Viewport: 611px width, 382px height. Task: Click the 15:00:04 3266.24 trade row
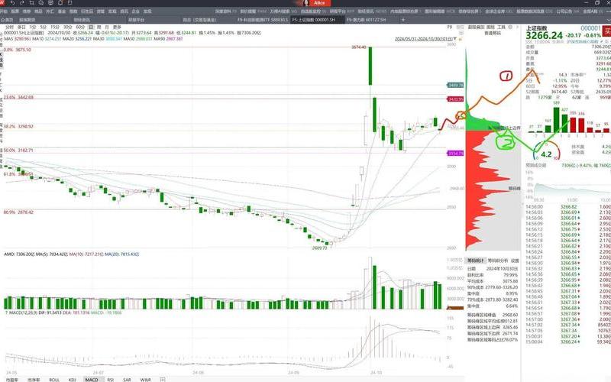(x=567, y=342)
